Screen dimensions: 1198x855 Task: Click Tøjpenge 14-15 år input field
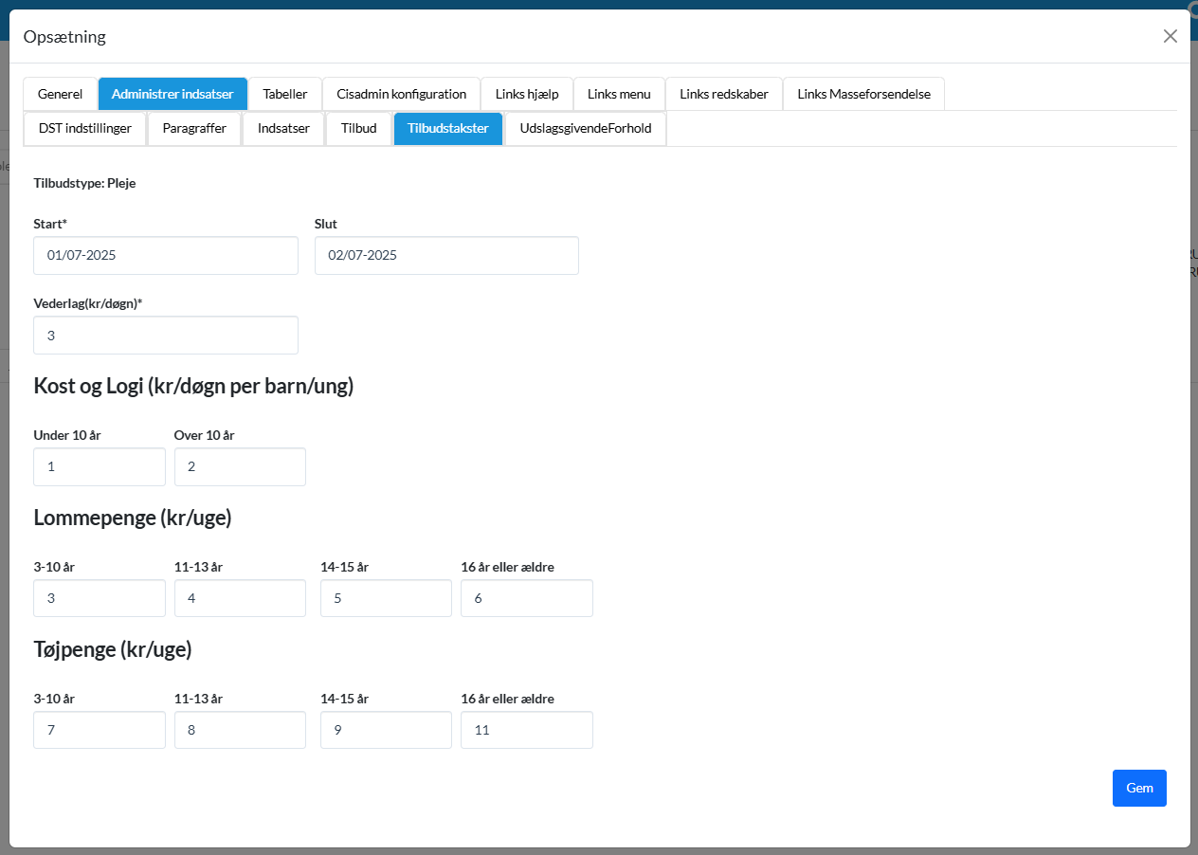coord(385,730)
